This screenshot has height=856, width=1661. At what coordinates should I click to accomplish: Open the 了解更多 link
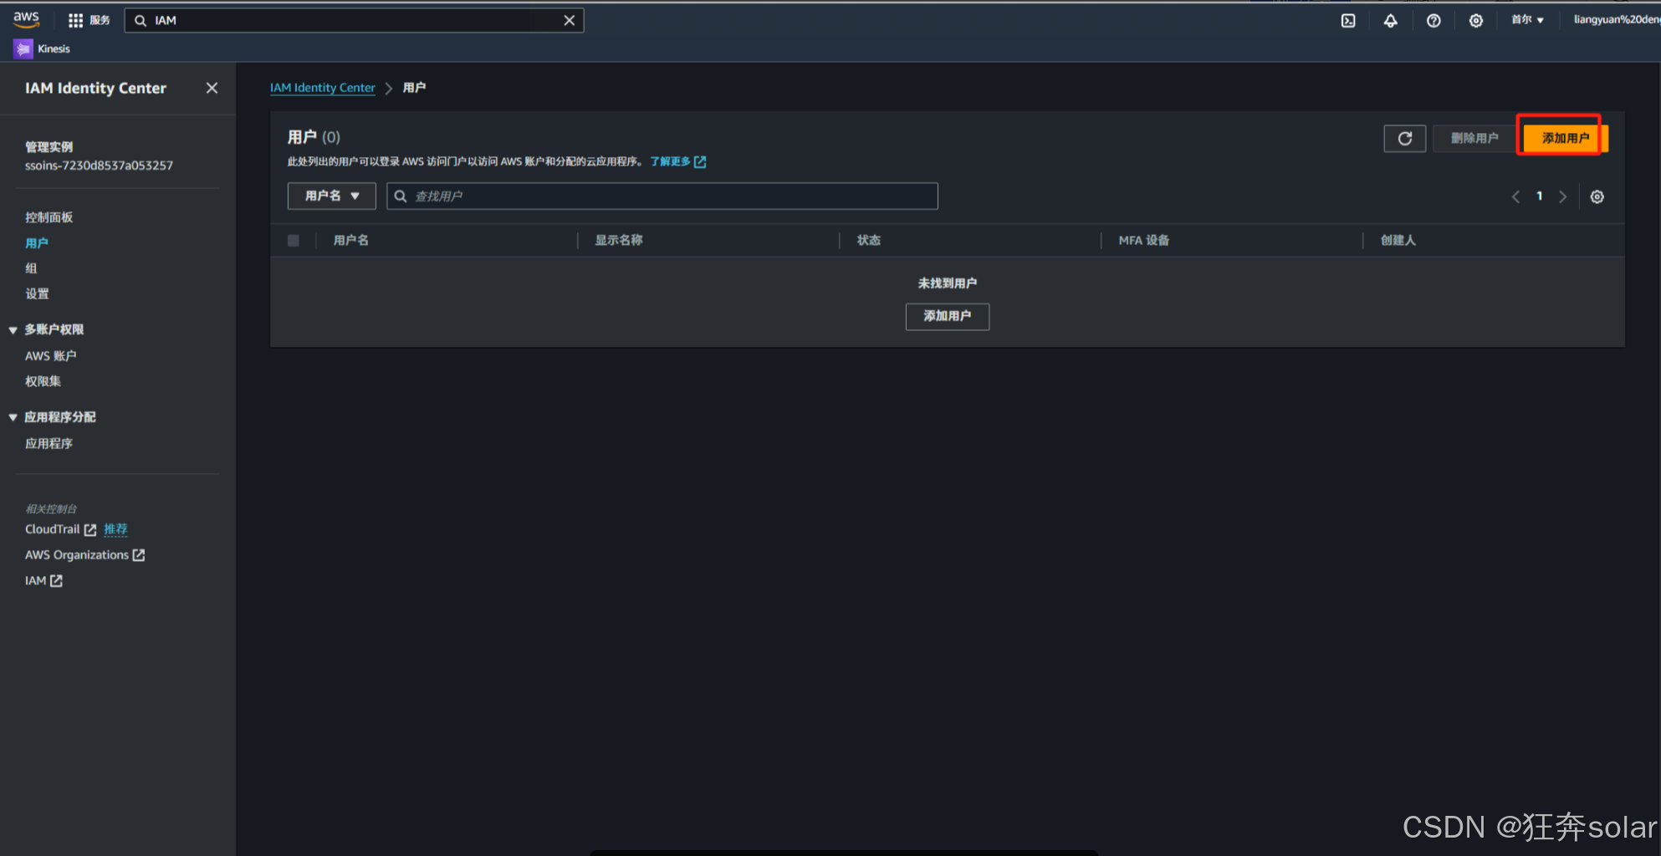pyautogui.click(x=677, y=161)
